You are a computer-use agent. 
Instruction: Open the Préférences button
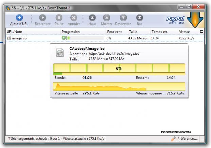185,139
